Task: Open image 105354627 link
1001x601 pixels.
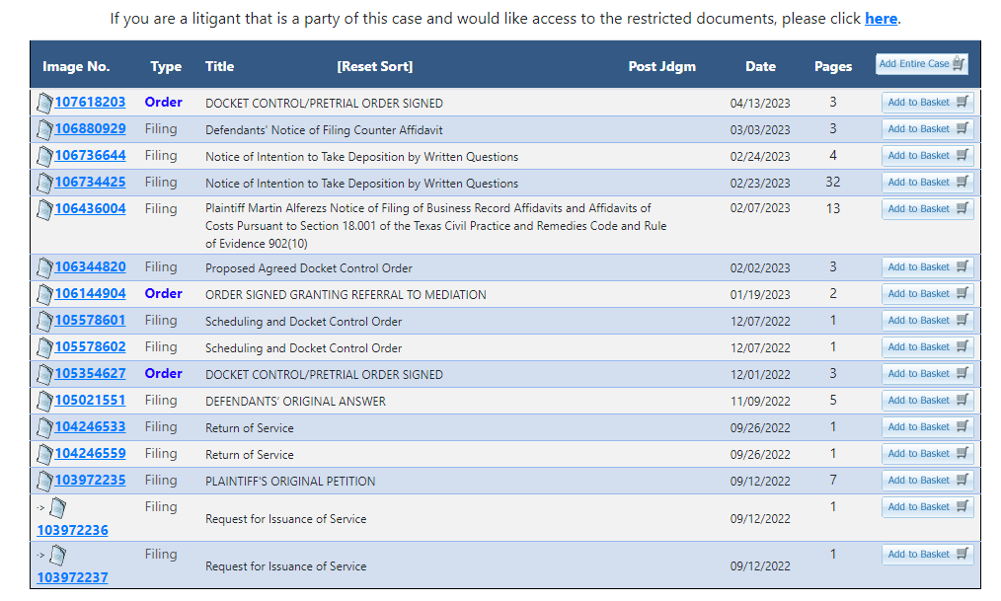Action: 90,374
